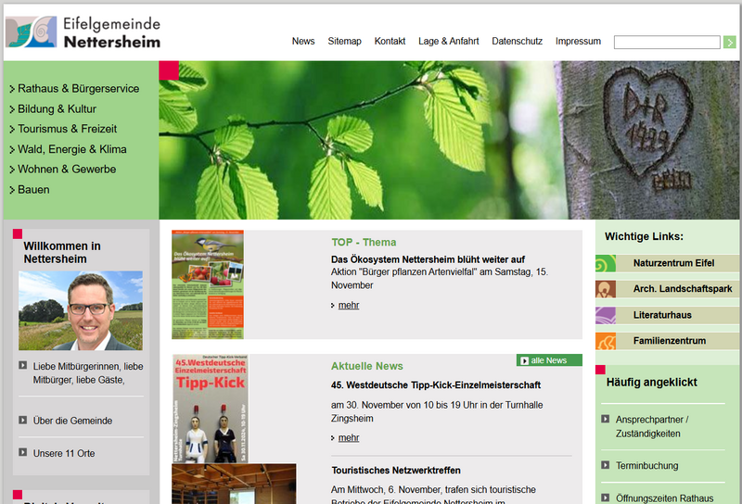Viewport: 742px width, 504px height.
Task: Open the Literaturhaus link
Action: pyautogui.click(x=662, y=315)
